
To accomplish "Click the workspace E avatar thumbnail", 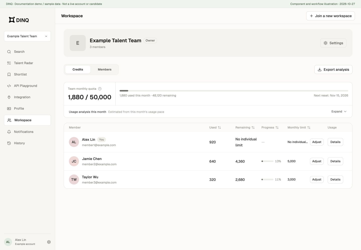I will point(78,43).
